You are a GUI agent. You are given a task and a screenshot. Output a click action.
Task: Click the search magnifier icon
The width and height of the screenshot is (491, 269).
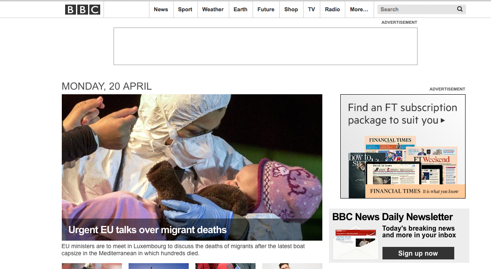click(460, 9)
